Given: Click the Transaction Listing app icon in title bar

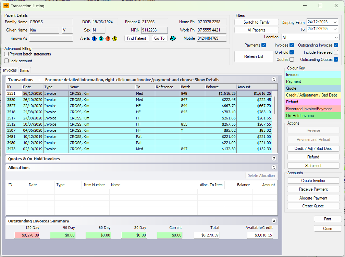Looking at the screenshot, I should pyautogui.click(x=6, y=5).
